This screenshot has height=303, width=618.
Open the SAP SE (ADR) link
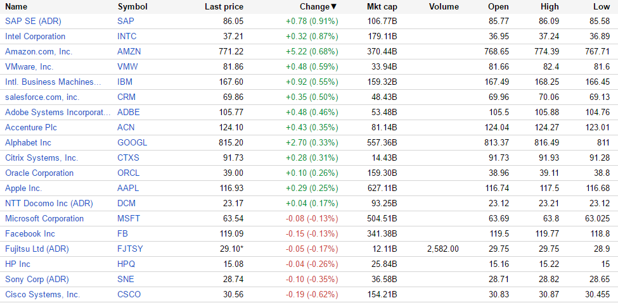(33, 21)
